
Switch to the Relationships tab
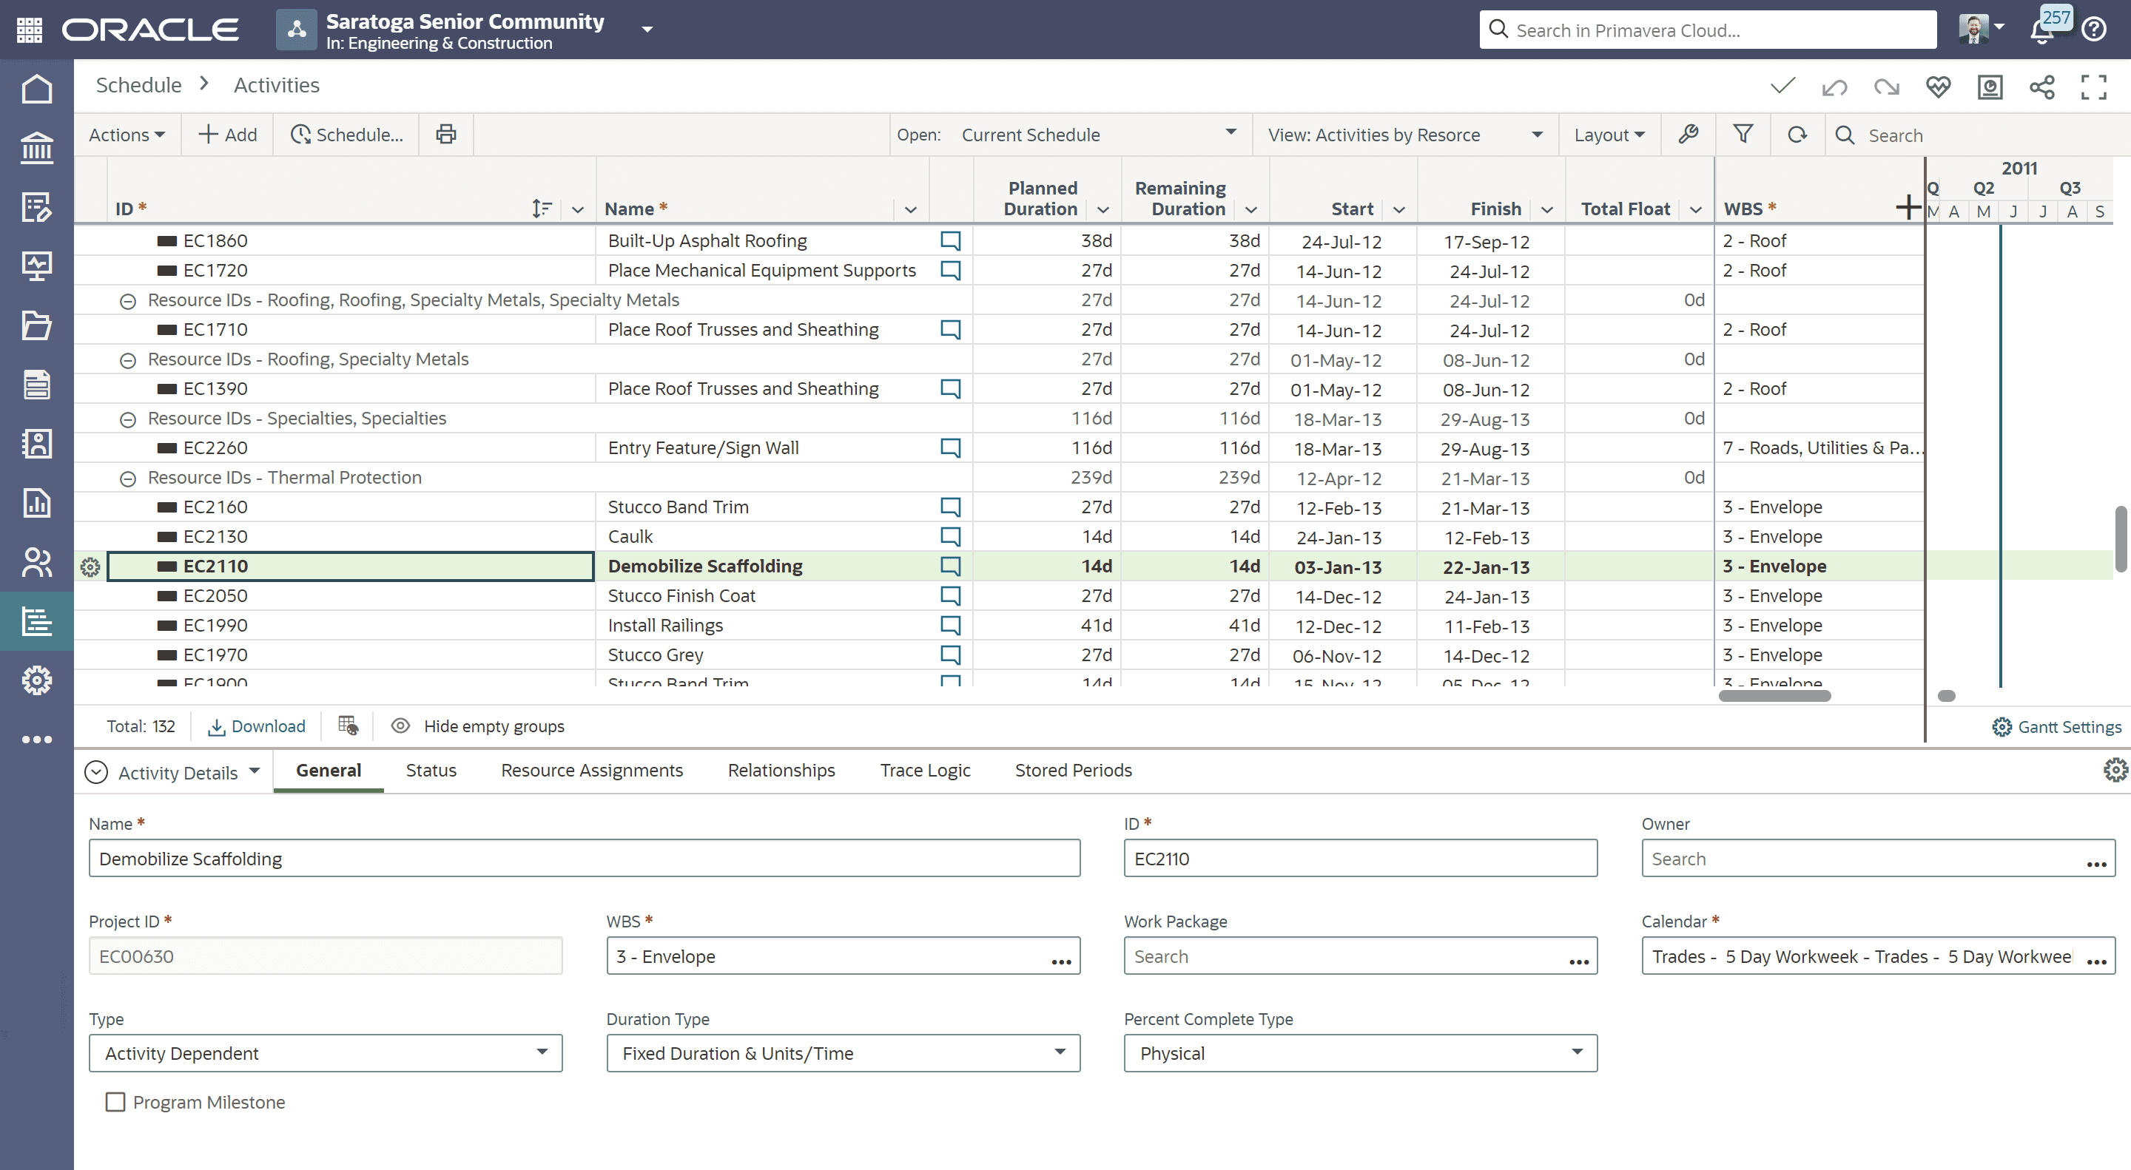[781, 770]
